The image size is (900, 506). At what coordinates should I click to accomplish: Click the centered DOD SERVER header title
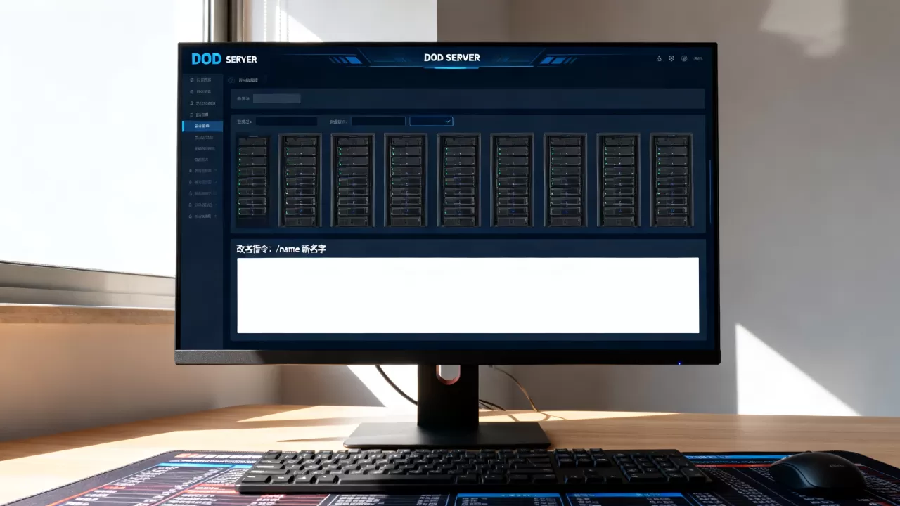tap(452, 58)
